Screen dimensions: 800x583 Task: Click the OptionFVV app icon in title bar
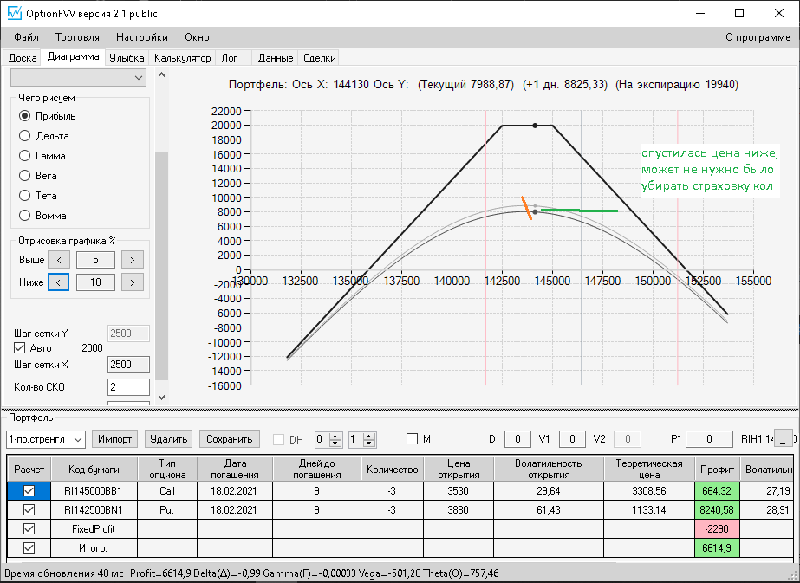coord(14,13)
